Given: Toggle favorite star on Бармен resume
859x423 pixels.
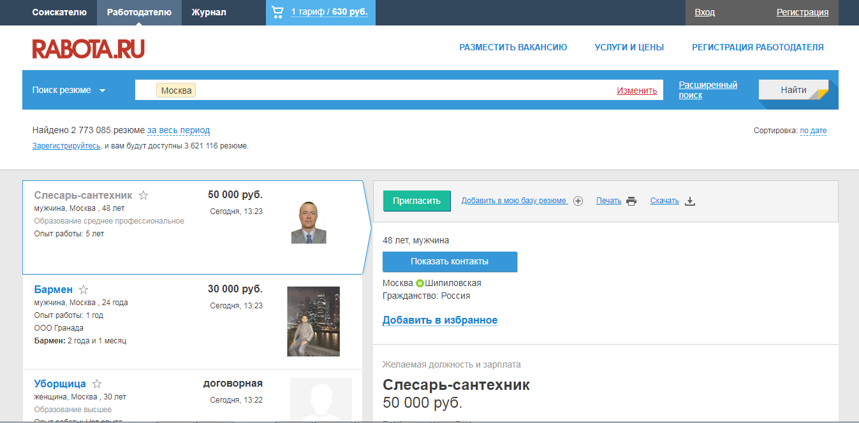Looking at the screenshot, I should click(x=84, y=289).
